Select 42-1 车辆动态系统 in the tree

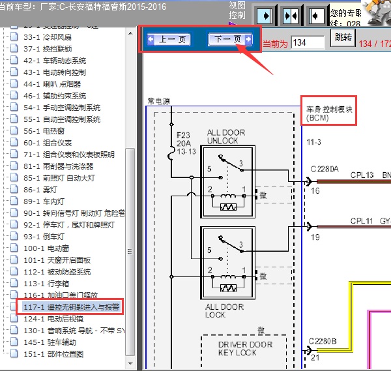click(55, 61)
